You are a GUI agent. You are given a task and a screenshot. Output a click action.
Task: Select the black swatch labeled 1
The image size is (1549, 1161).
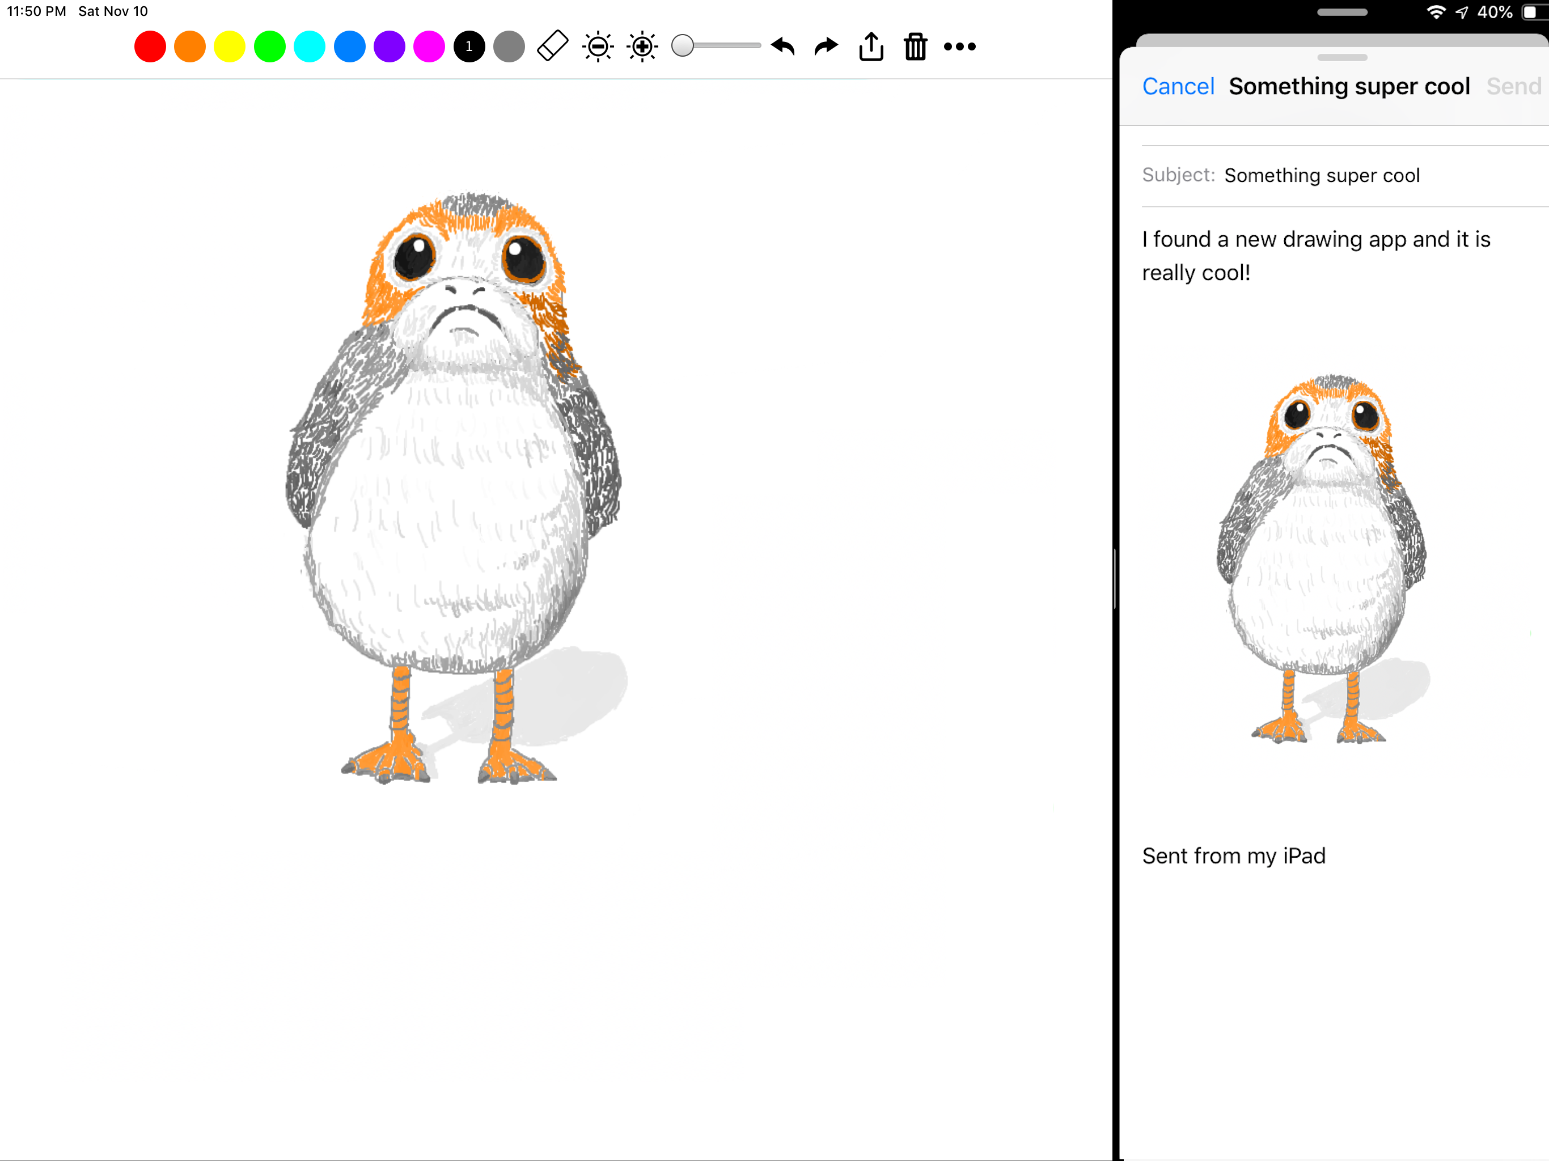coord(469,47)
